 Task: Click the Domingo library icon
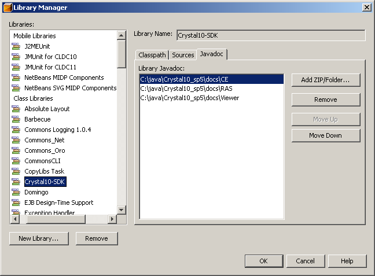pos(16,192)
